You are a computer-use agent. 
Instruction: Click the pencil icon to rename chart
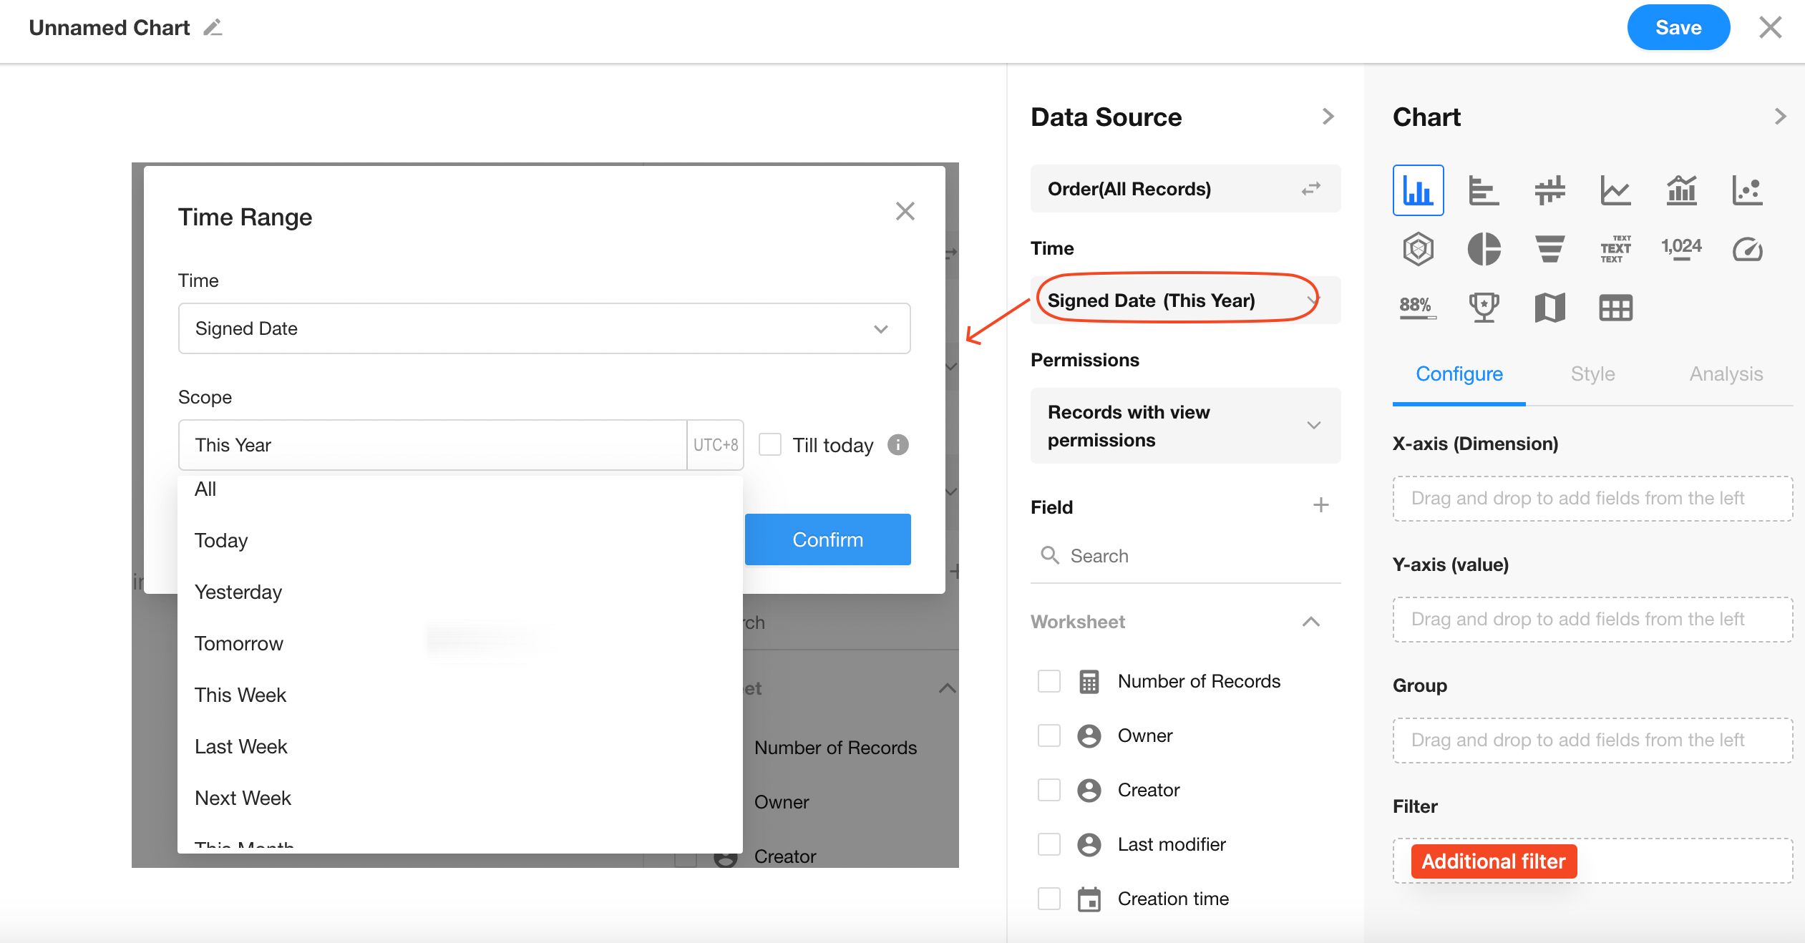coord(213,28)
